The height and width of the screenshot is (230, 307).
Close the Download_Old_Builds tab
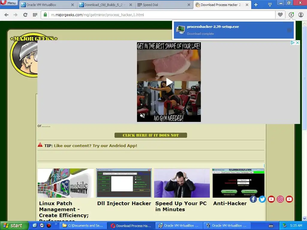(x=131, y=5)
